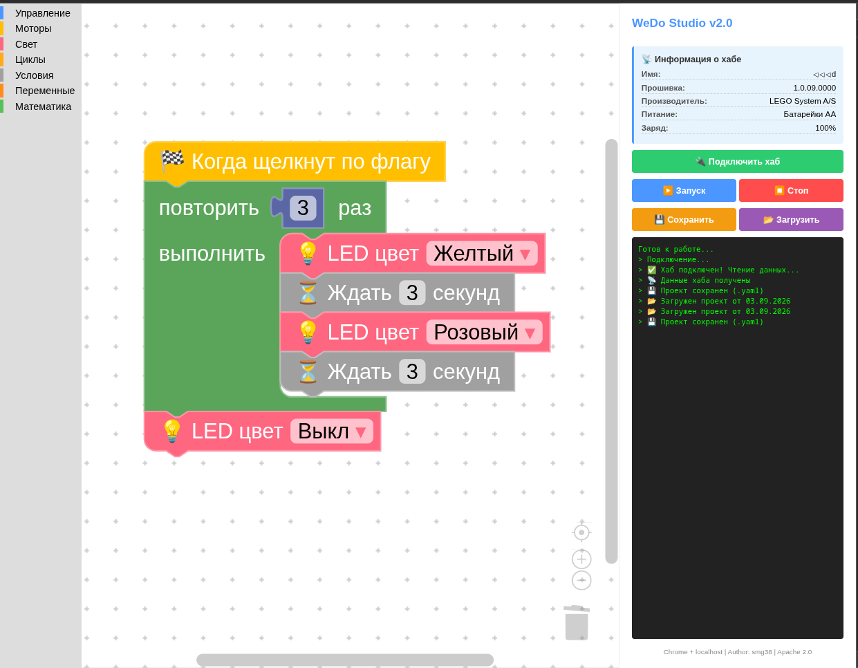Screen dimensions: 858x668
Task: Click the lightbulb icon on Желтый LED block
Action: [308, 254]
